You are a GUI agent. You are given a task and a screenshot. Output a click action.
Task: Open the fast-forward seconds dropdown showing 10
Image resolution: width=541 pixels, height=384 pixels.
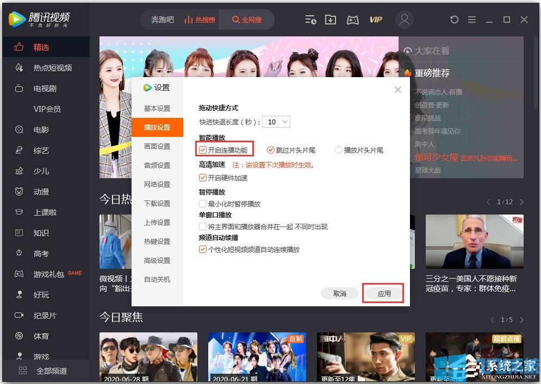[276, 122]
